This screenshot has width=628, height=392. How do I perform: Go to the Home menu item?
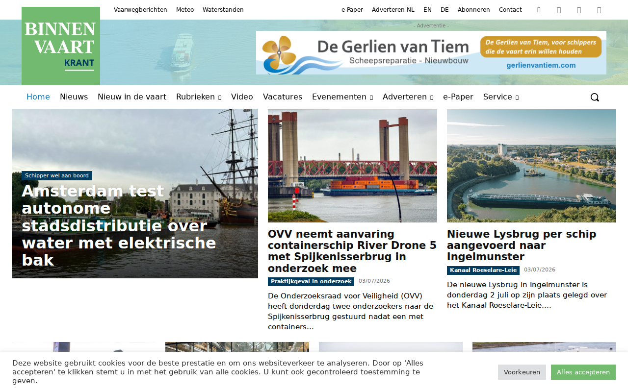[x=38, y=97]
